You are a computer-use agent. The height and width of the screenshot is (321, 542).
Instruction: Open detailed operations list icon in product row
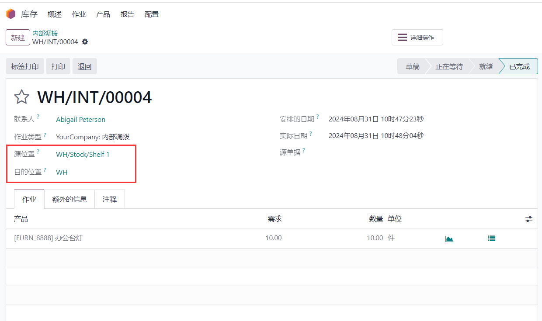[492, 238]
